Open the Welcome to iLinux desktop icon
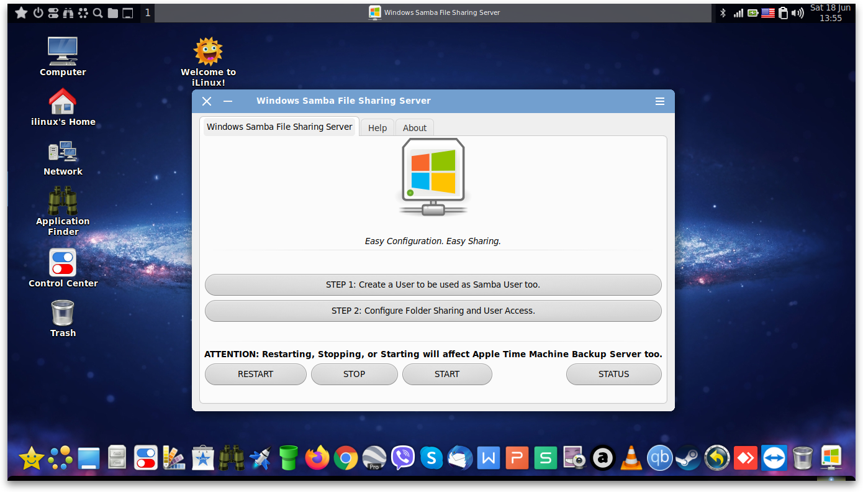This screenshot has width=863, height=492. 208,61
